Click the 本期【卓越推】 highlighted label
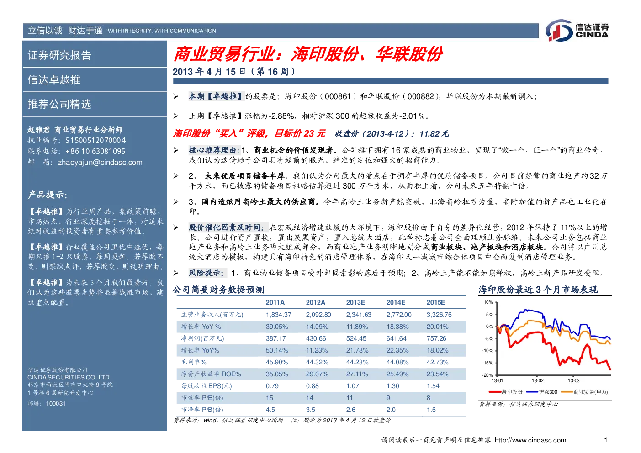 [x=216, y=96]
